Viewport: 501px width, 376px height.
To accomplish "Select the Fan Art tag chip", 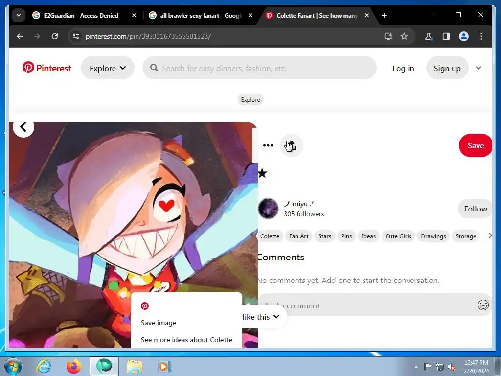I will pyautogui.click(x=299, y=236).
